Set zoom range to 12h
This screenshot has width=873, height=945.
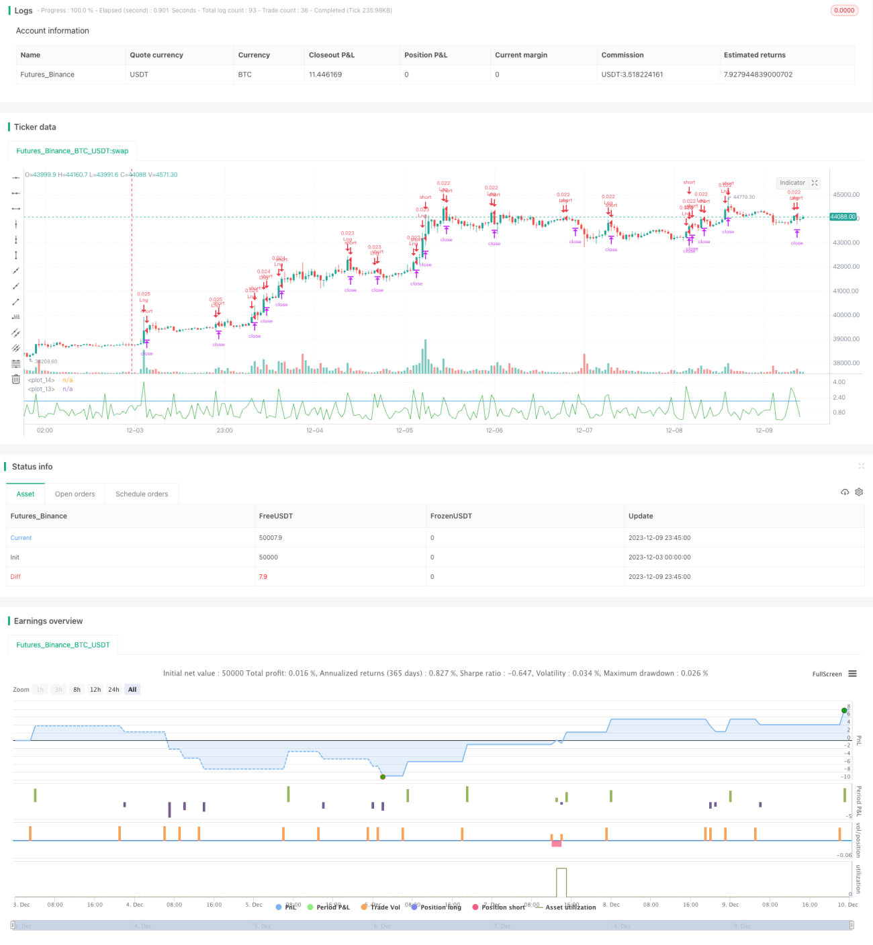[95, 689]
